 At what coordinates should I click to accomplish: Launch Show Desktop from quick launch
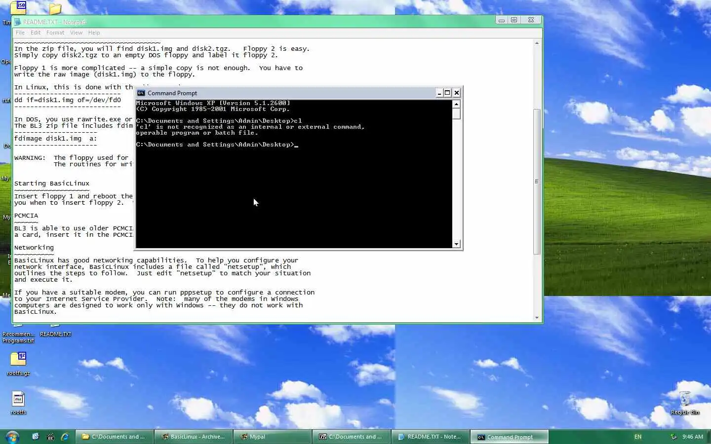[36, 437]
